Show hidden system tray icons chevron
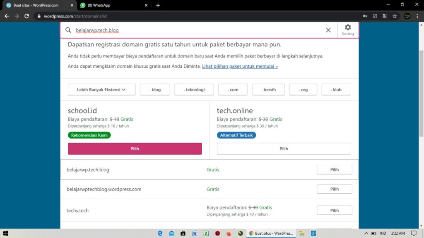 pyautogui.click(x=366, y=233)
